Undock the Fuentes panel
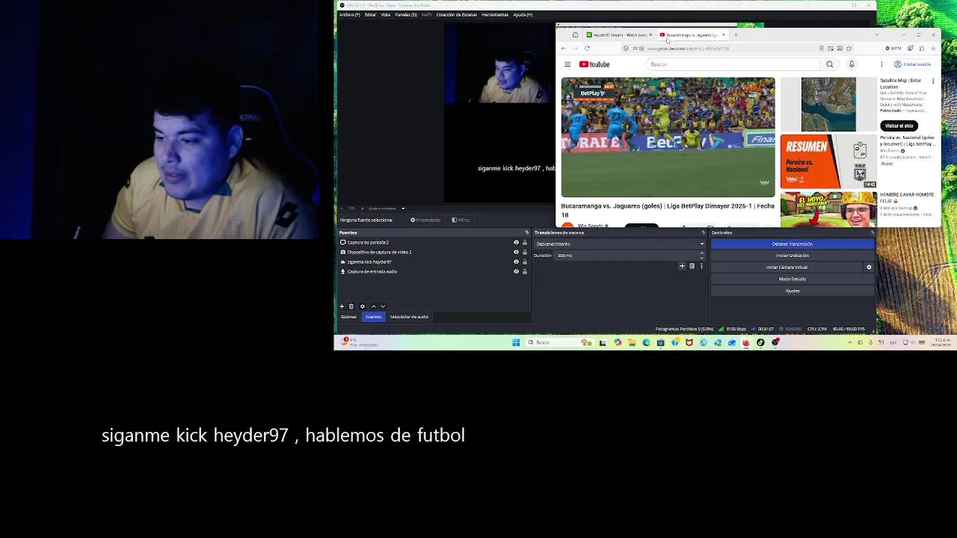Screen dimensions: 957x538 [526, 232]
